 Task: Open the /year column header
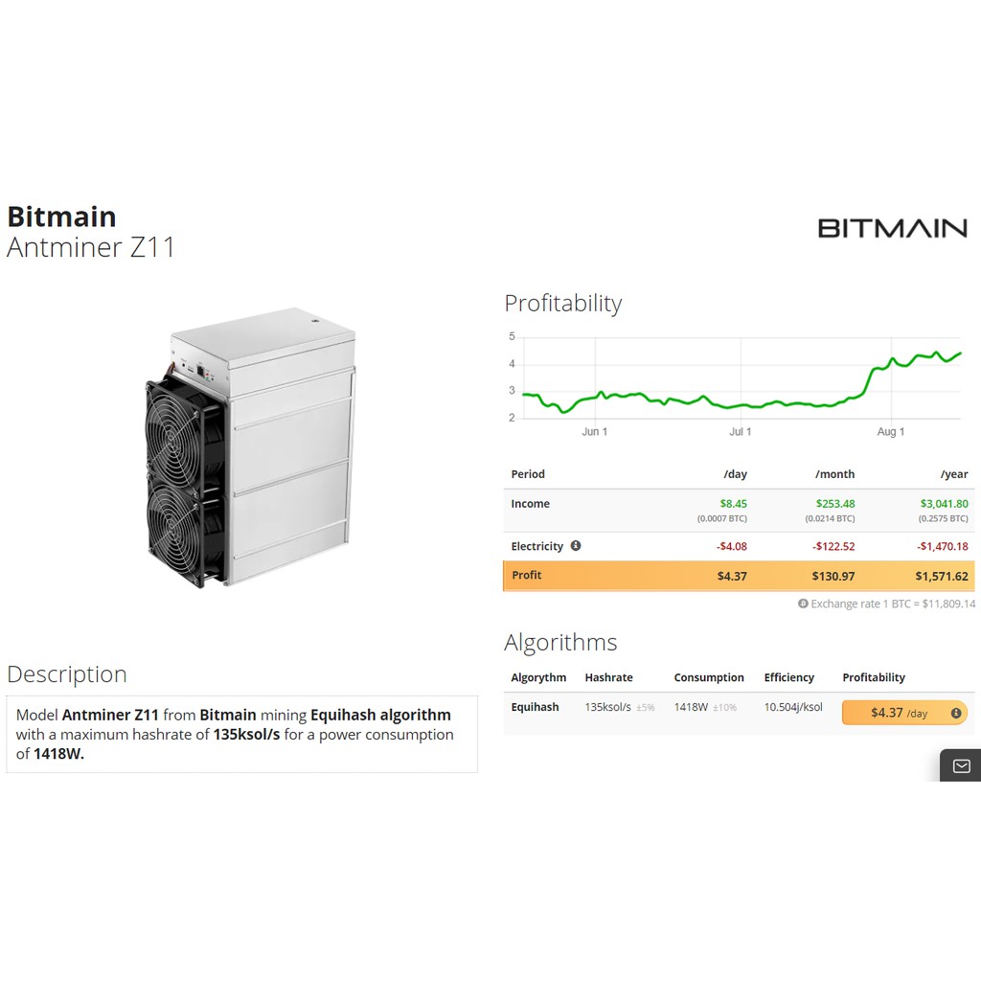point(954,473)
